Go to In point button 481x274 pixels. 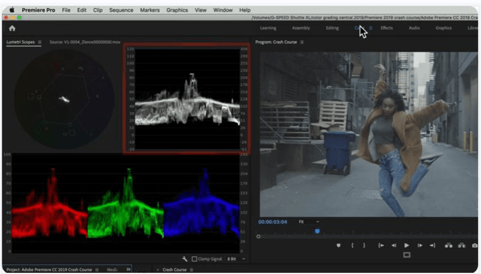[381, 245]
